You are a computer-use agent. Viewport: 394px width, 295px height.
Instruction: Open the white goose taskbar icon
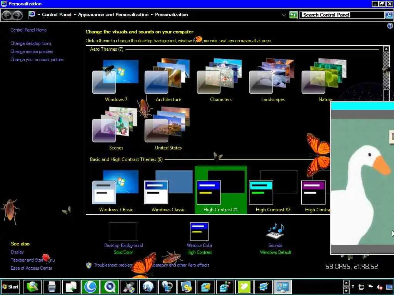click(x=244, y=287)
